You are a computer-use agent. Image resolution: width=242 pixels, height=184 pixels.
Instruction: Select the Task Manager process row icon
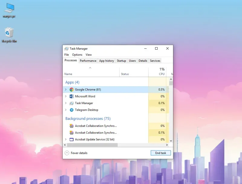click(71, 103)
